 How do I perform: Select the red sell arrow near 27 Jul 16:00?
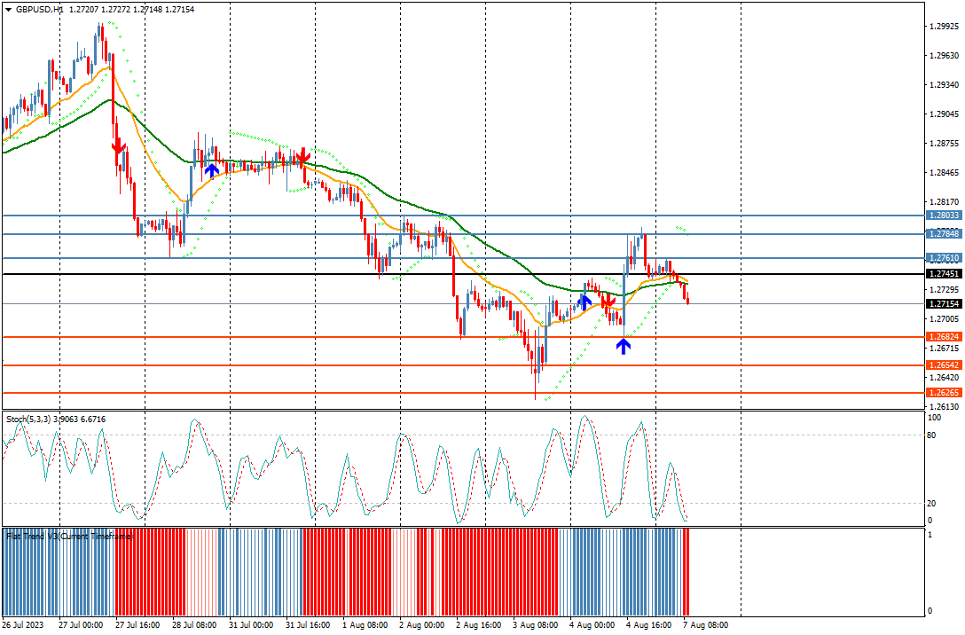pos(118,147)
